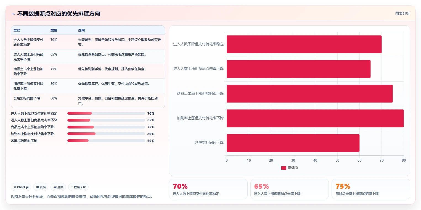The image size is (421, 210).
Task: Select the 进度 tag chip
Action: tap(59, 187)
